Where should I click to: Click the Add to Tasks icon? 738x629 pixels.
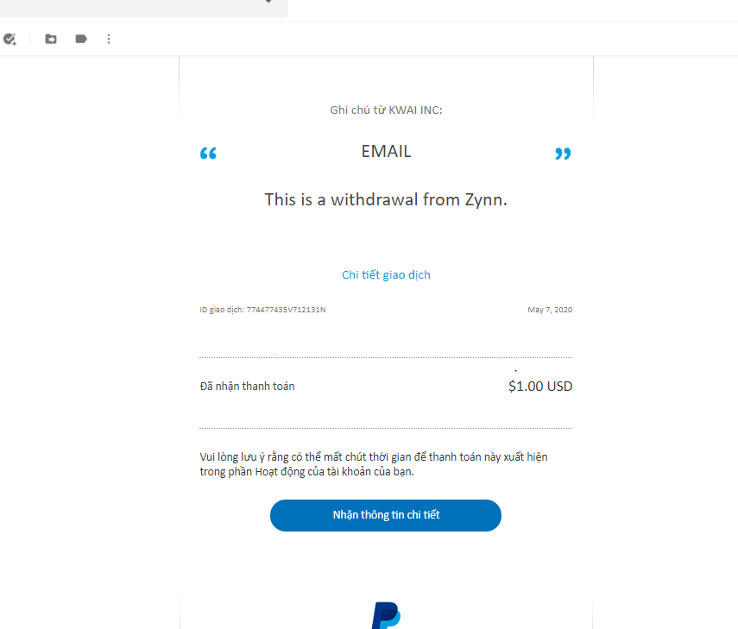coord(9,39)
